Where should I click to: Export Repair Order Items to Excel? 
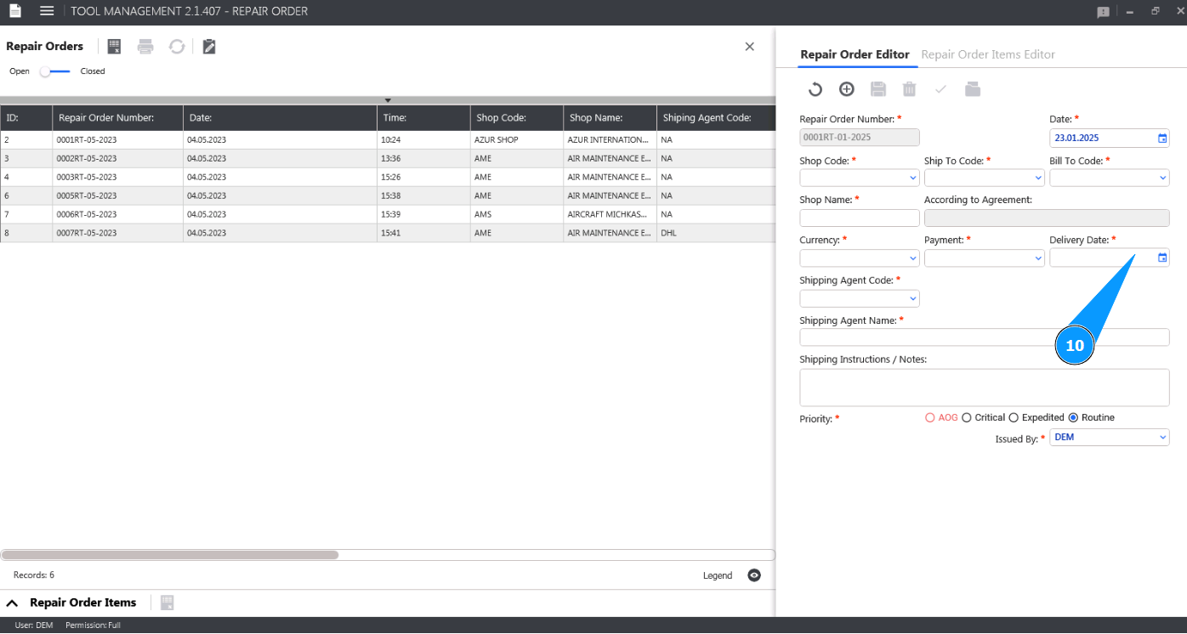pyautogui.click(x=167, y=603)
